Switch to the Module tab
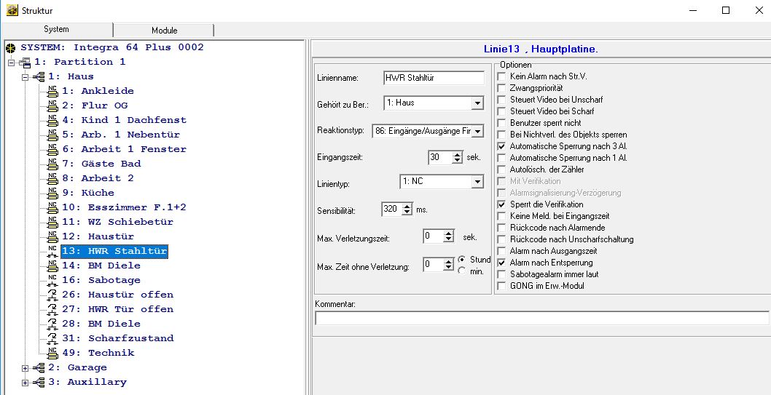This screenshot has width=771, height=395. 164,31
